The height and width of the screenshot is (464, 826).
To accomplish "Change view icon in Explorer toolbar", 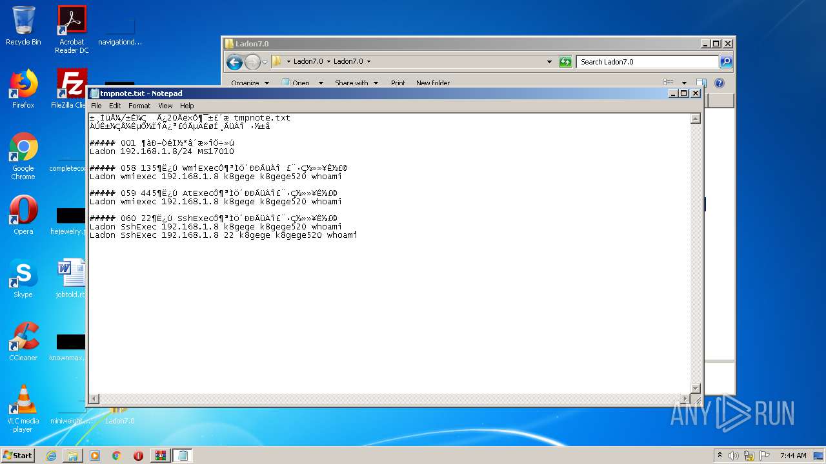I will pos(669,83).
